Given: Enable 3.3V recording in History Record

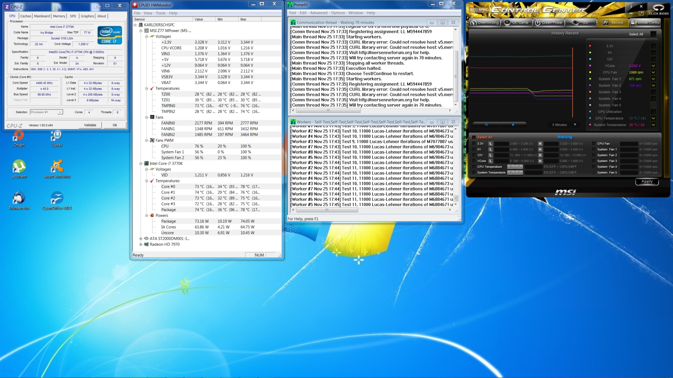Looking at the screenshot, I should point(653,46).
